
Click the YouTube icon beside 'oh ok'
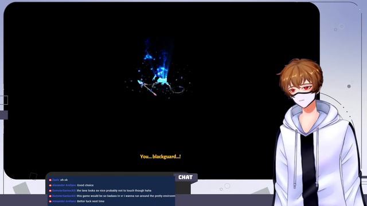50,180
